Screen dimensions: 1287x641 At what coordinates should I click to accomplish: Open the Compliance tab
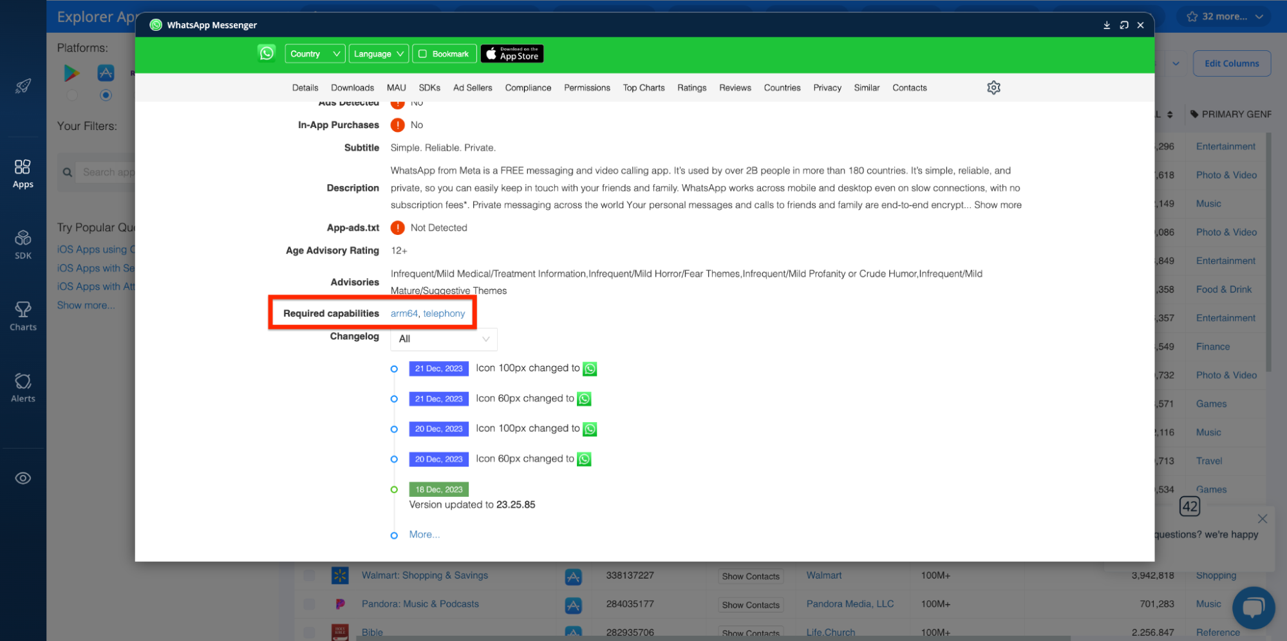(x=528, y=88)
